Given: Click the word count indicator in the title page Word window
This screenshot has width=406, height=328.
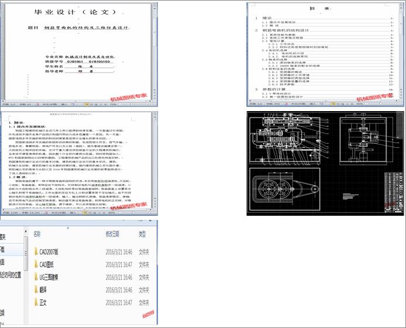Looking at the screenshot, I should [x=25, y=104].
